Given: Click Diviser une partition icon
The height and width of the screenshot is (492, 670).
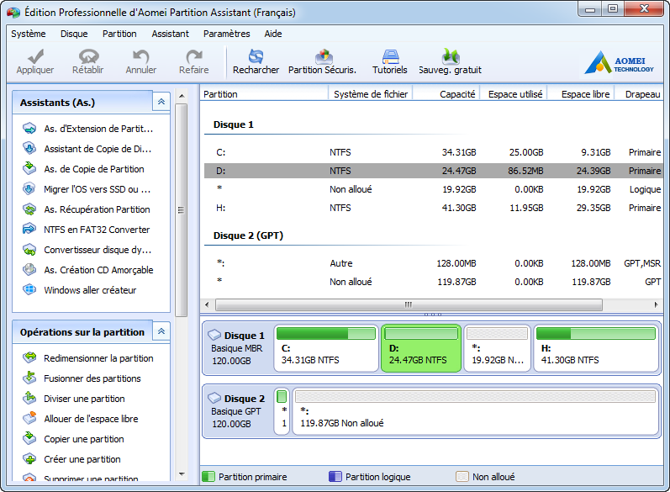Looking at the screenshot, I should 29,398.
